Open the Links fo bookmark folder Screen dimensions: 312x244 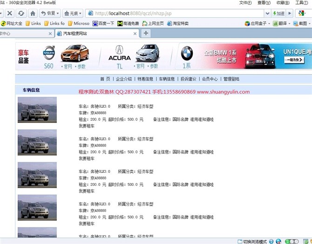click(55, 23)
